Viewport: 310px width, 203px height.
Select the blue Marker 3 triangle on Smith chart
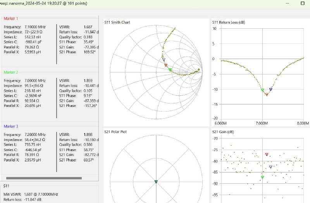tap(164, 60)
